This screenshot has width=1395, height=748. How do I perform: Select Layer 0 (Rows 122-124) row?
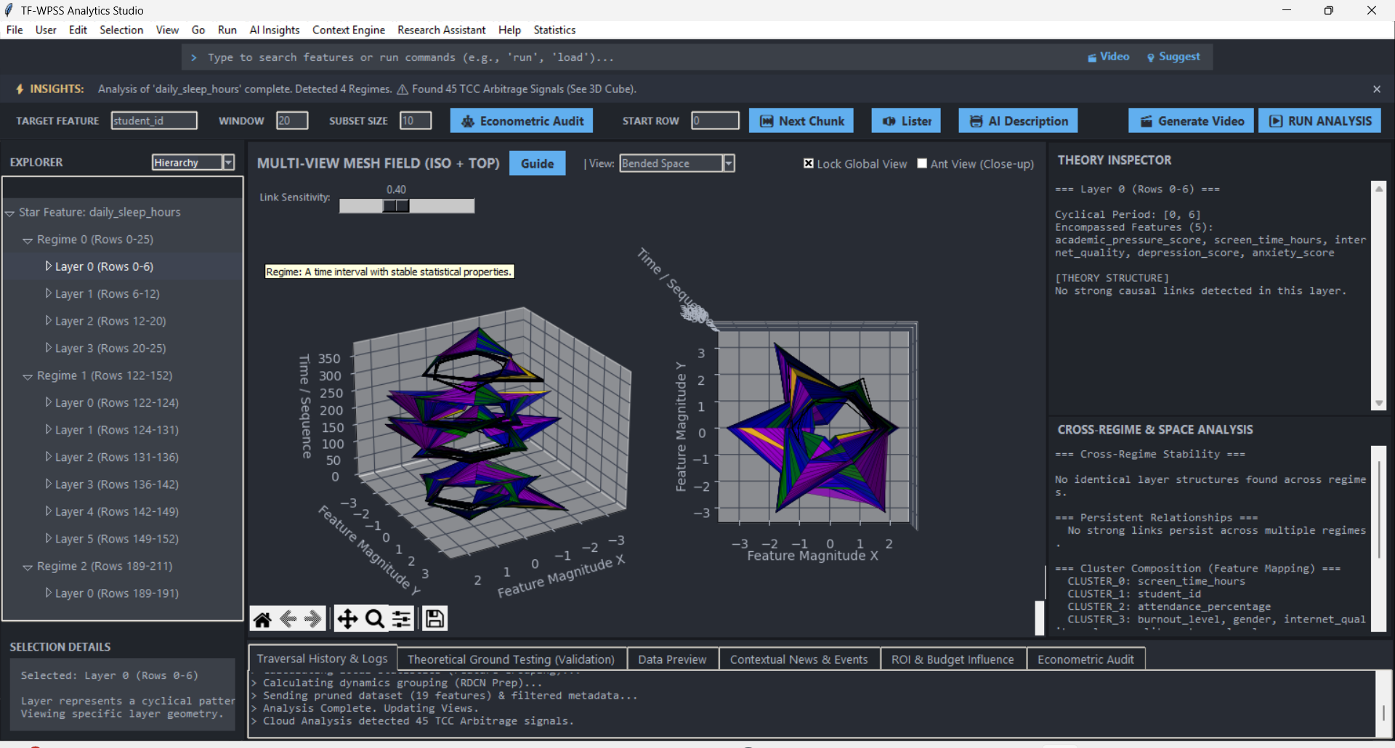pos(122,402)
